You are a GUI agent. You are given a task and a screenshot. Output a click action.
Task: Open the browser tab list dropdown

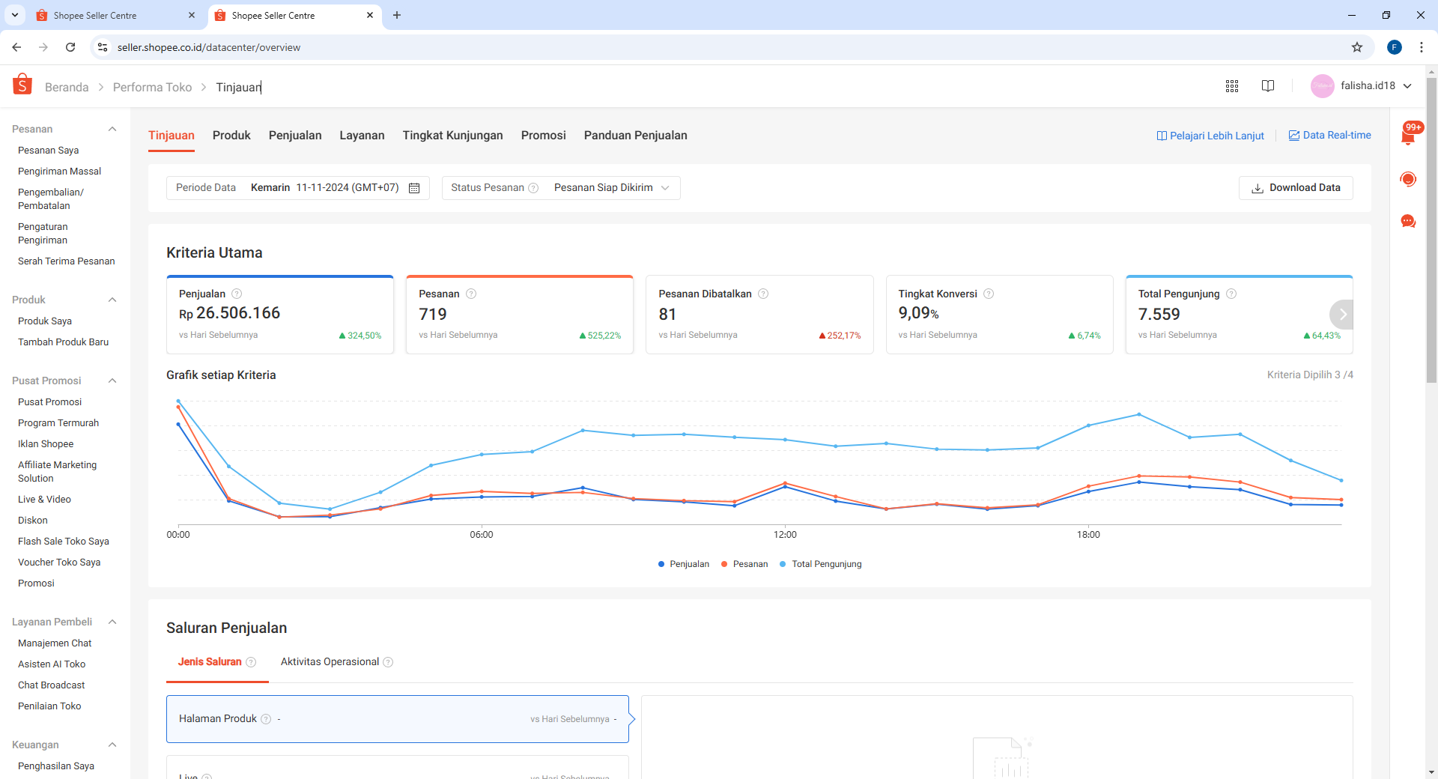click(x=14, y=15)
